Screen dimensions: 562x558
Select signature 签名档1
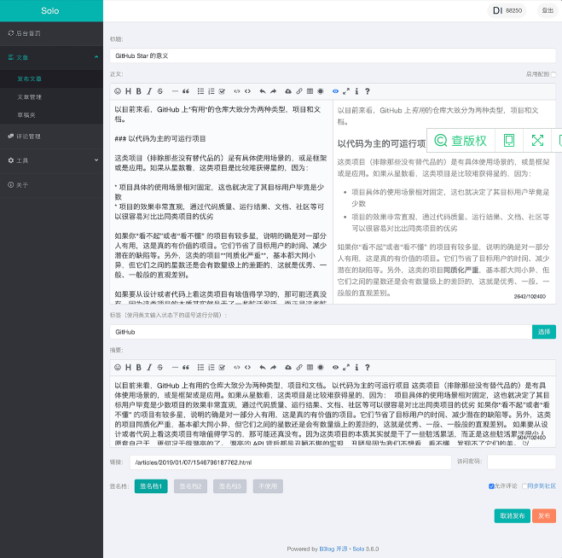(151, 486)
